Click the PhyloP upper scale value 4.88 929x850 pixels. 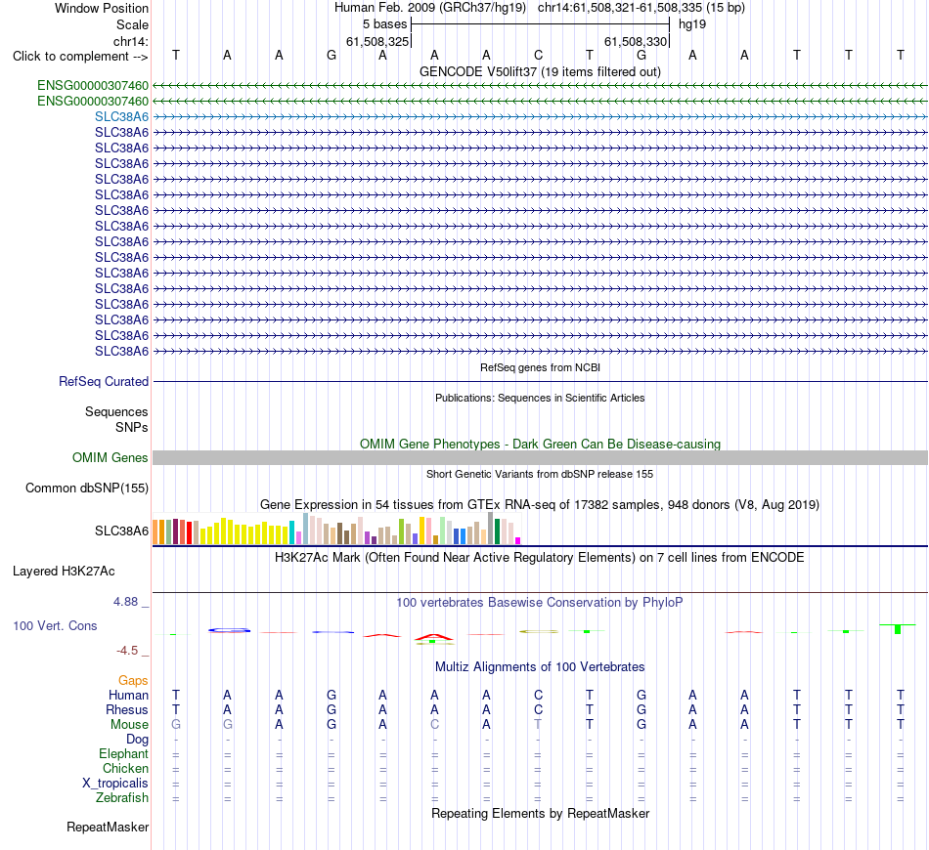[x=125, y=602]
